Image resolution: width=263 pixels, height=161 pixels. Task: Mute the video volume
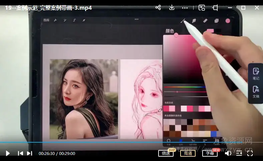tap(228, 153)
